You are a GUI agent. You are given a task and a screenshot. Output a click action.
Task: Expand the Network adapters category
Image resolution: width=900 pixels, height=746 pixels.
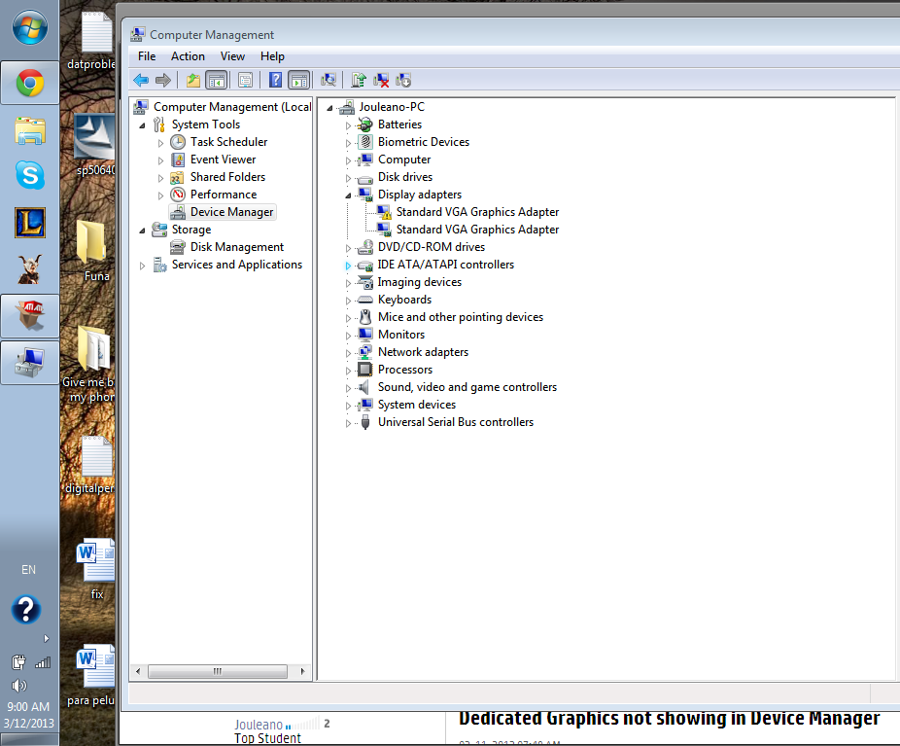tap(348, 353)
